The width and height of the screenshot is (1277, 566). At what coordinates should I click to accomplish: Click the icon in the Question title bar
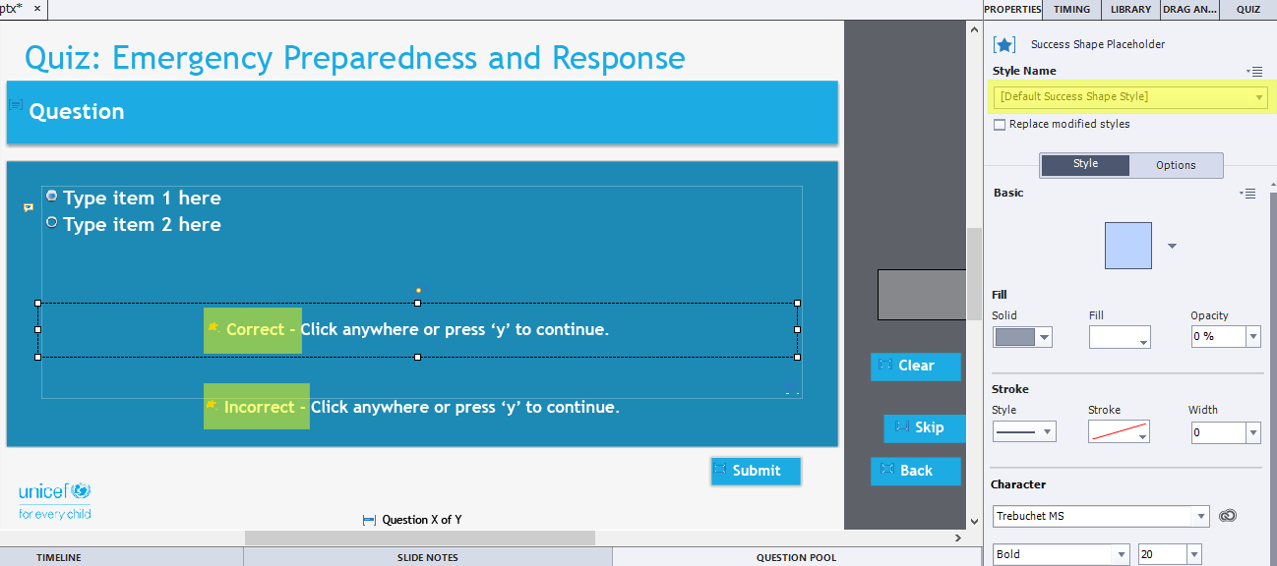point(16,104)
